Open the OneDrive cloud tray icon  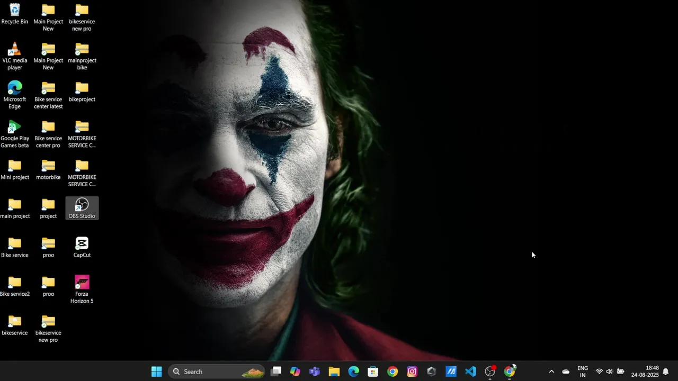[x=566, y=371]
